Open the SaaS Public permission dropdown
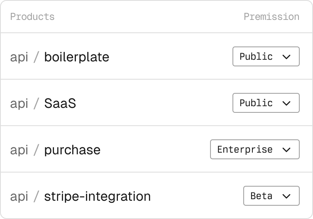This screenshot has height=219, width=313. pyautogui.click(x=266, y=103)
